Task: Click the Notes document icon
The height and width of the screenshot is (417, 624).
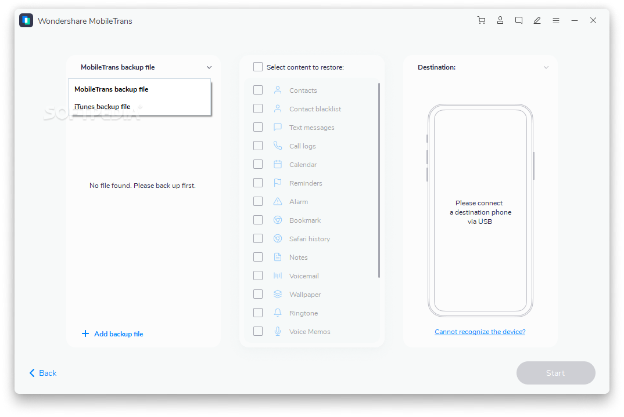Action: 278,257
